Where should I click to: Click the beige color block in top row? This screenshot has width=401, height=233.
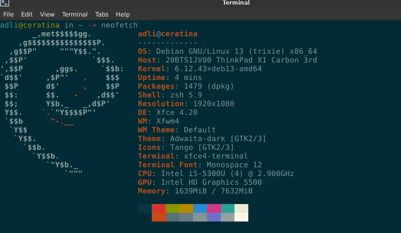click(241, 209)
